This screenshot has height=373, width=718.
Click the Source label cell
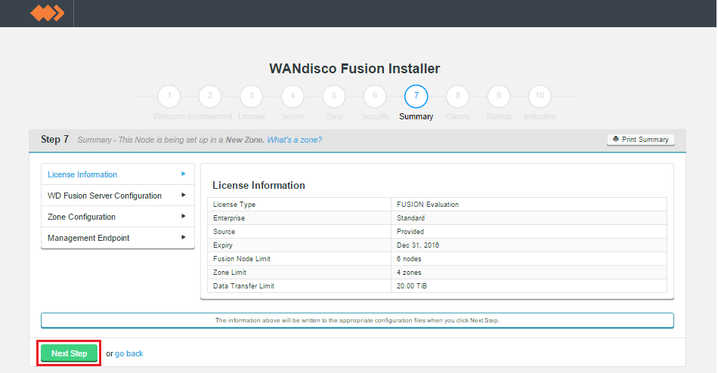(299, 232)
